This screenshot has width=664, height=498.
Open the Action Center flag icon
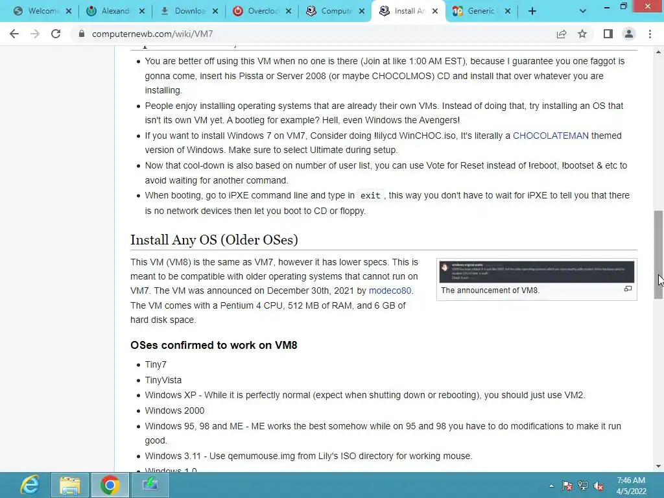(x=567, y=486)
